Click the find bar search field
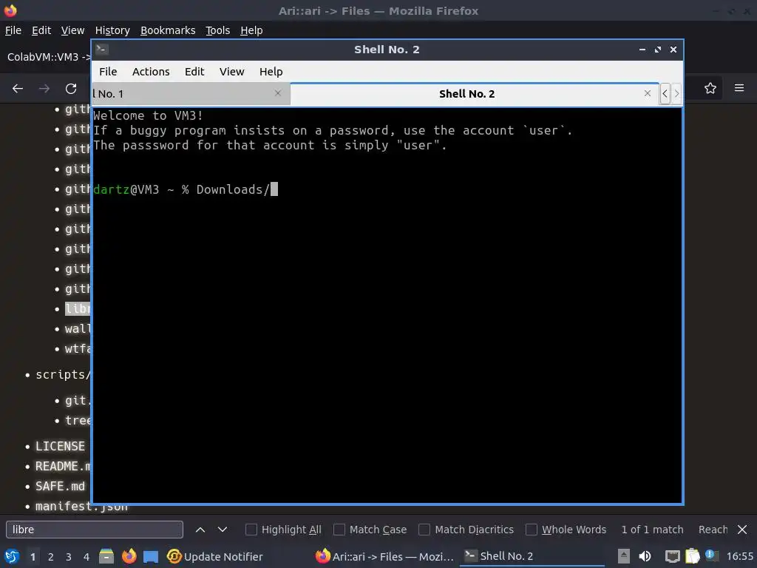 (94, 530)
